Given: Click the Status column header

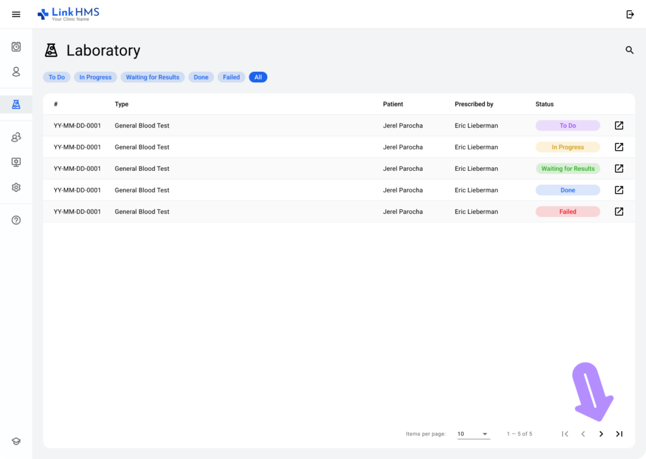Looking at the screenshot, I should point(544,104).
